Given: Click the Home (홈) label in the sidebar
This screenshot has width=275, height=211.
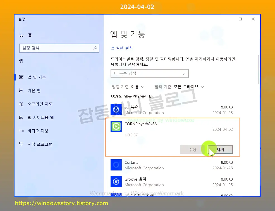Looking at the screenshot, I should (x=30, y=35).
